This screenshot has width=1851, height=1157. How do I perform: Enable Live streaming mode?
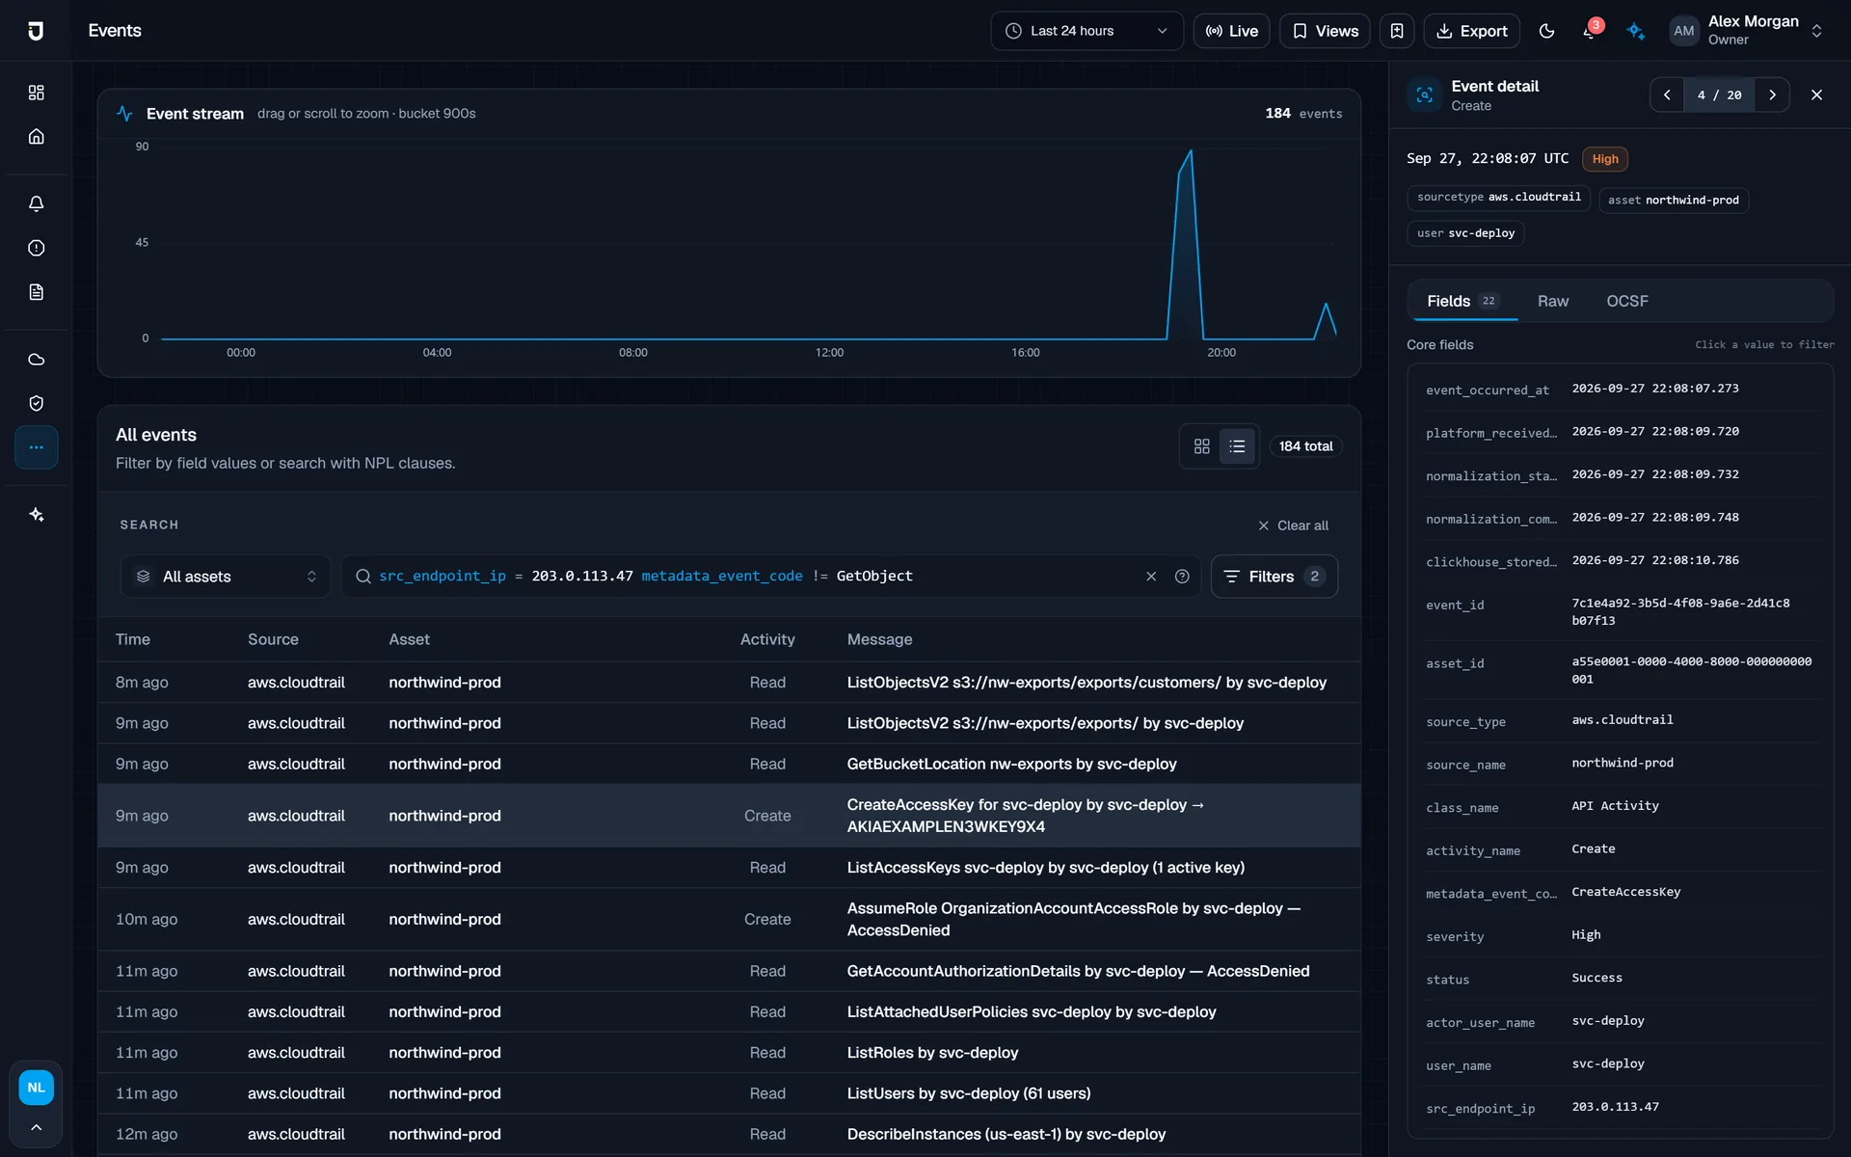[1231, 31]
